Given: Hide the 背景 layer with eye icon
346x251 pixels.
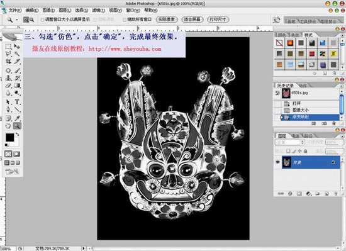Looking at the screenshot, I should [x=277, y=162].
